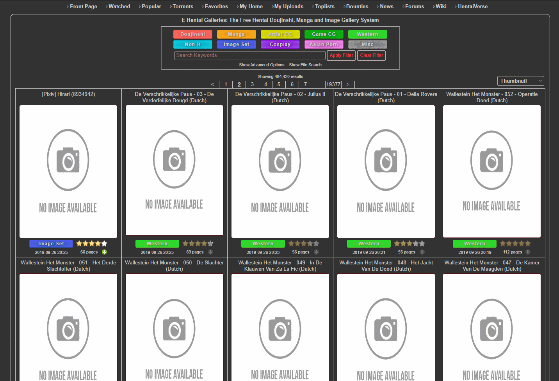Go to page 6 in pagination

(x=292, y=84)
